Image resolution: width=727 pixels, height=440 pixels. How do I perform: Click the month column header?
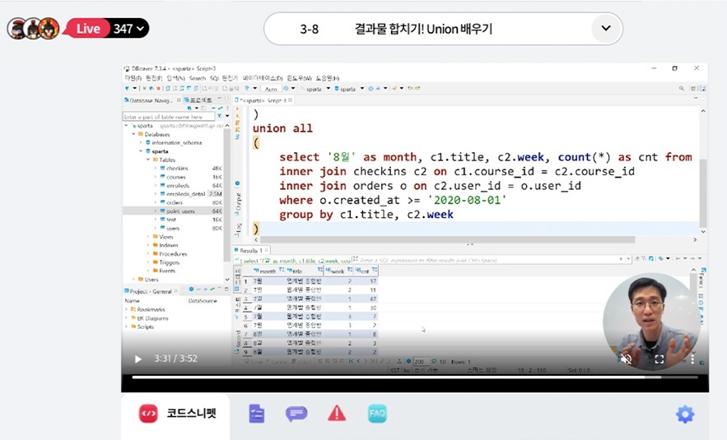(268, 271)
